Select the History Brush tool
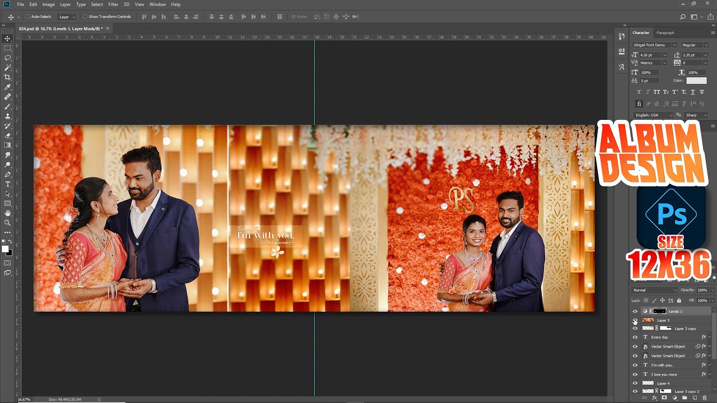This screenshot has height=403, width=717. pos(8,126)
